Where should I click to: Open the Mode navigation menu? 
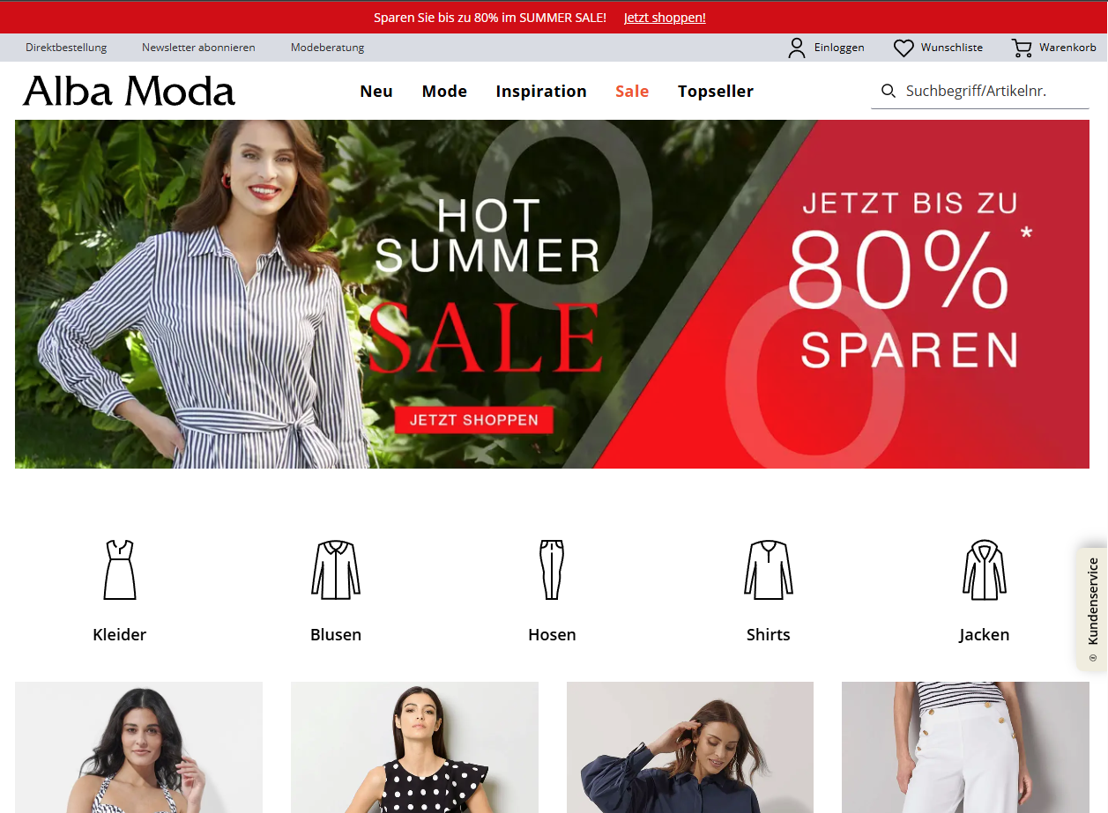444,91
